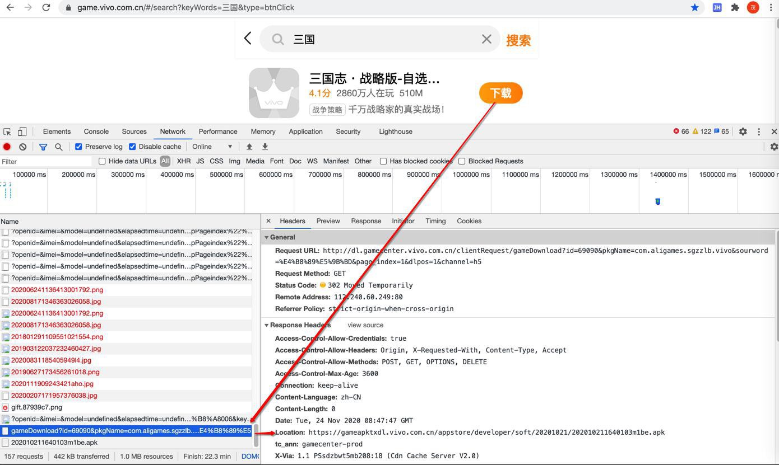779x465 pixels.
Task: Open the Cookies tab of request
Action: (469, 221)
